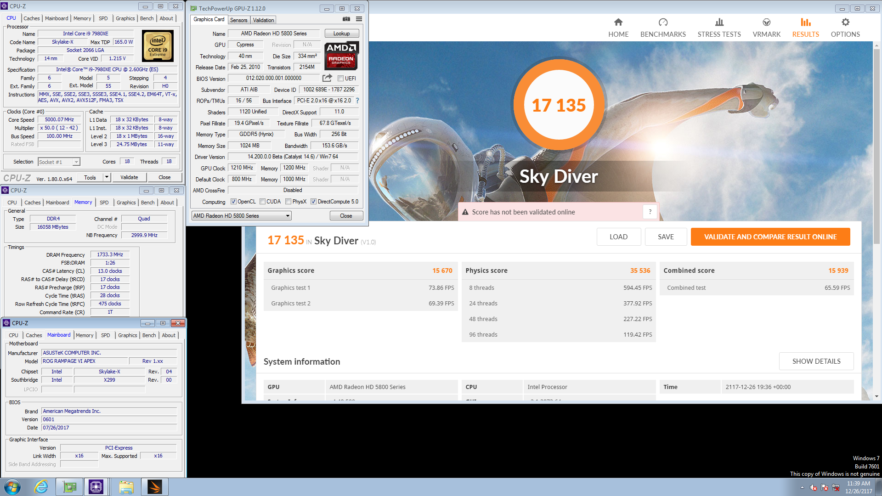This screenshot has height=496, width=882.
Task: Click the network tray icon
Action: point(836,487)
